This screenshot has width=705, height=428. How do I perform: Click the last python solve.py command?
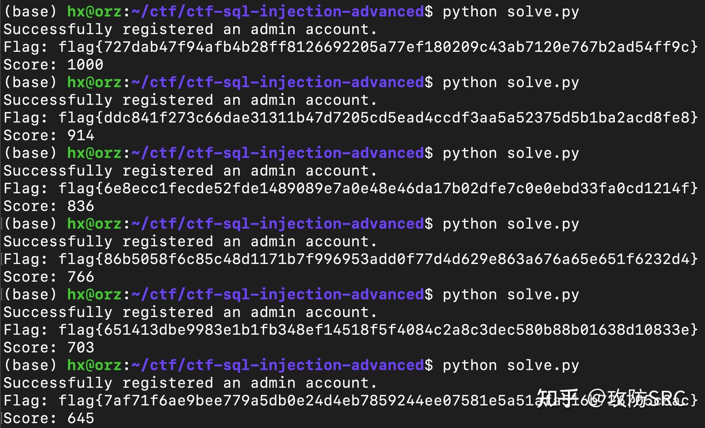coord(511,365)
